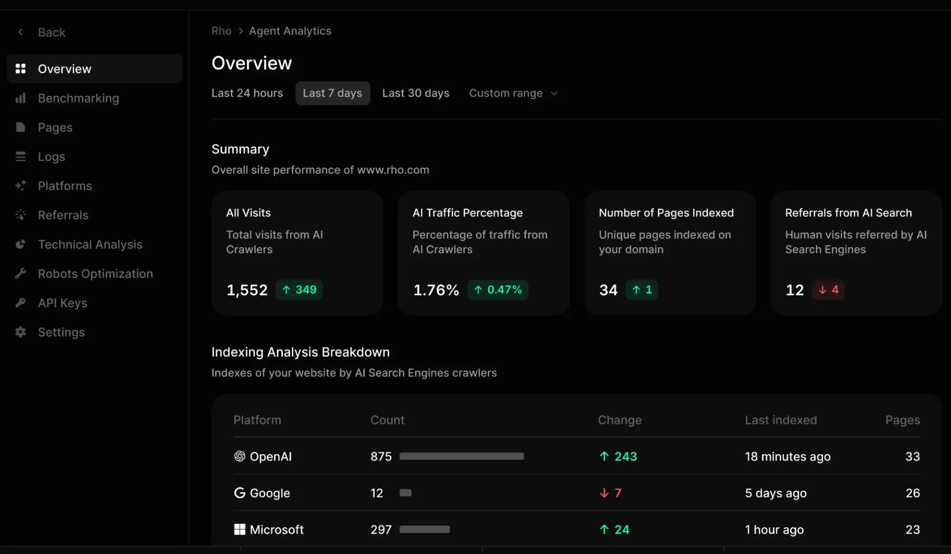Select the Last 24 hours tab
951x554 pixels.
pos(247,93)
